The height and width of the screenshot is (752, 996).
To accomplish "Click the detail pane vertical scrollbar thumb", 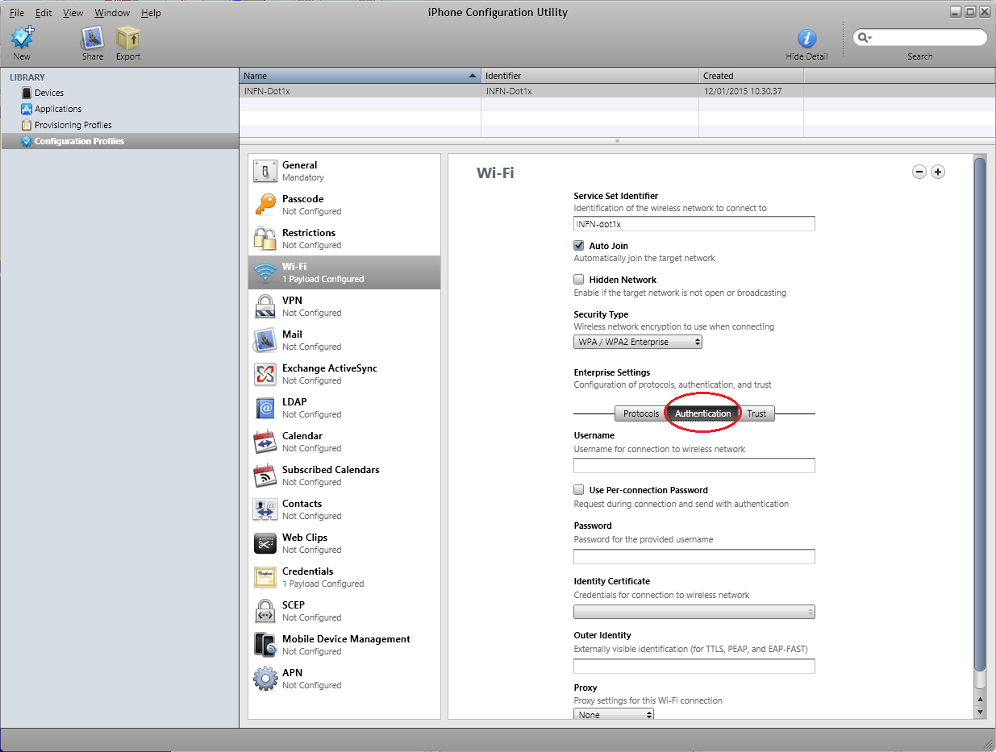I will pyautogui.click(x=980, y=414).
